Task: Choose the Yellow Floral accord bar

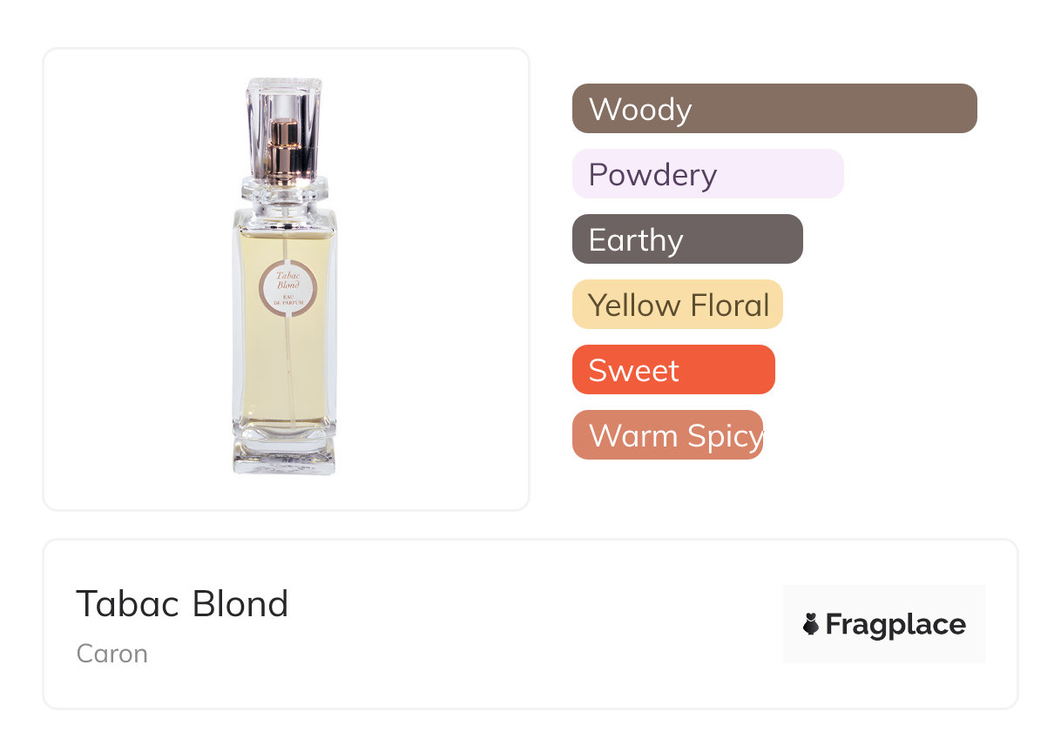Action: pos(678,305)
